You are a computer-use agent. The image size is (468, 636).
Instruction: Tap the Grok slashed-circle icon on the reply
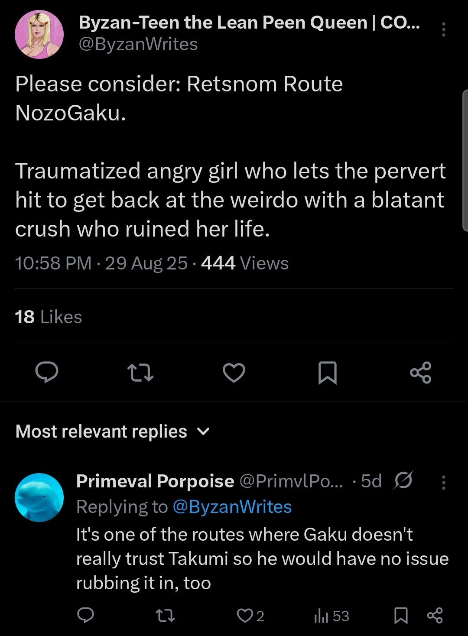(403, 480)
